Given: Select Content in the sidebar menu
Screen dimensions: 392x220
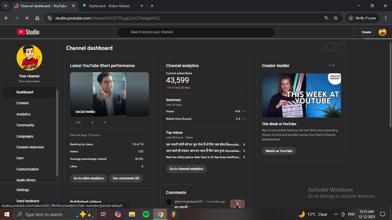Looking at the screenshot, I should pos(23,103).
